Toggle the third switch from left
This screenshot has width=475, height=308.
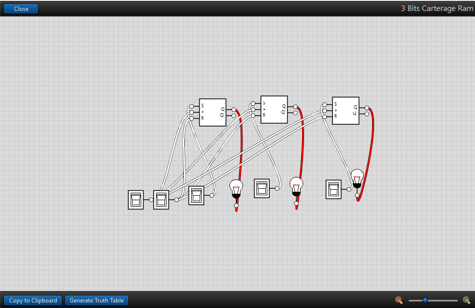tap(196, 195)
